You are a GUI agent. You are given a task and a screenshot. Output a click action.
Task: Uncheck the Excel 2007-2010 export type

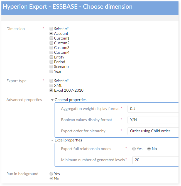(51, 90)
